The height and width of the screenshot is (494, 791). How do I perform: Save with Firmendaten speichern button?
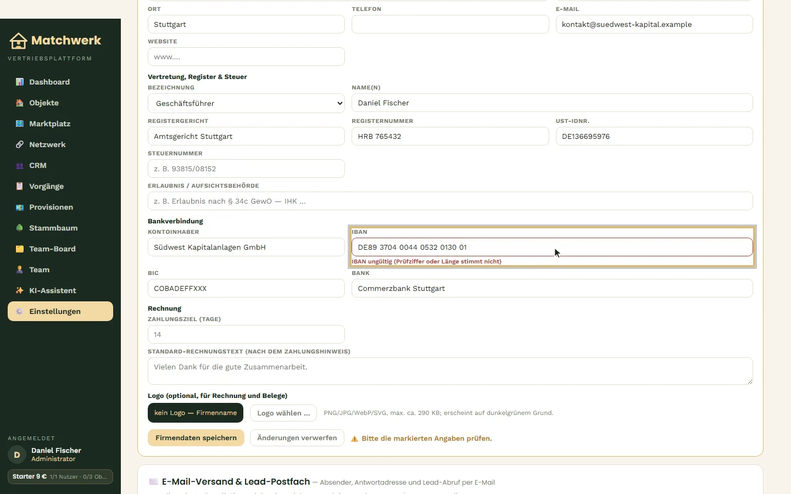[196, 438]
